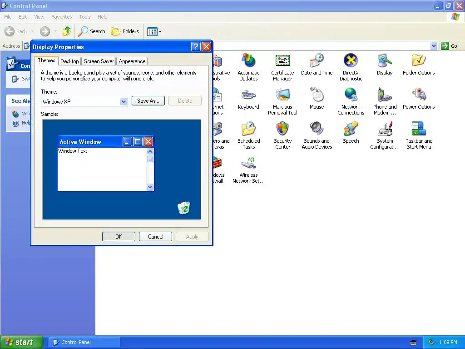Open Sounds and Audio Devices icon
The width and height of the screenshot is (465, 349).
coord(317,135)
